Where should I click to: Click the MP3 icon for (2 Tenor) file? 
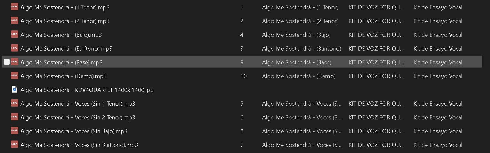tap(14, 21)
